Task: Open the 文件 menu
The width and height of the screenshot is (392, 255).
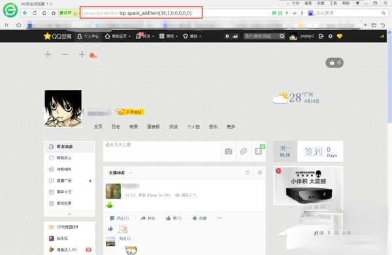Action: tap(295, 3)
